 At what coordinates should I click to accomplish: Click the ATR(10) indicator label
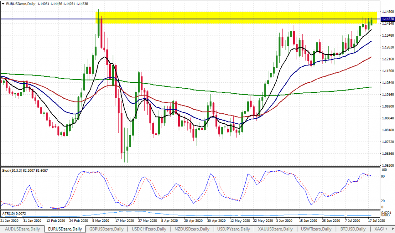8,213
